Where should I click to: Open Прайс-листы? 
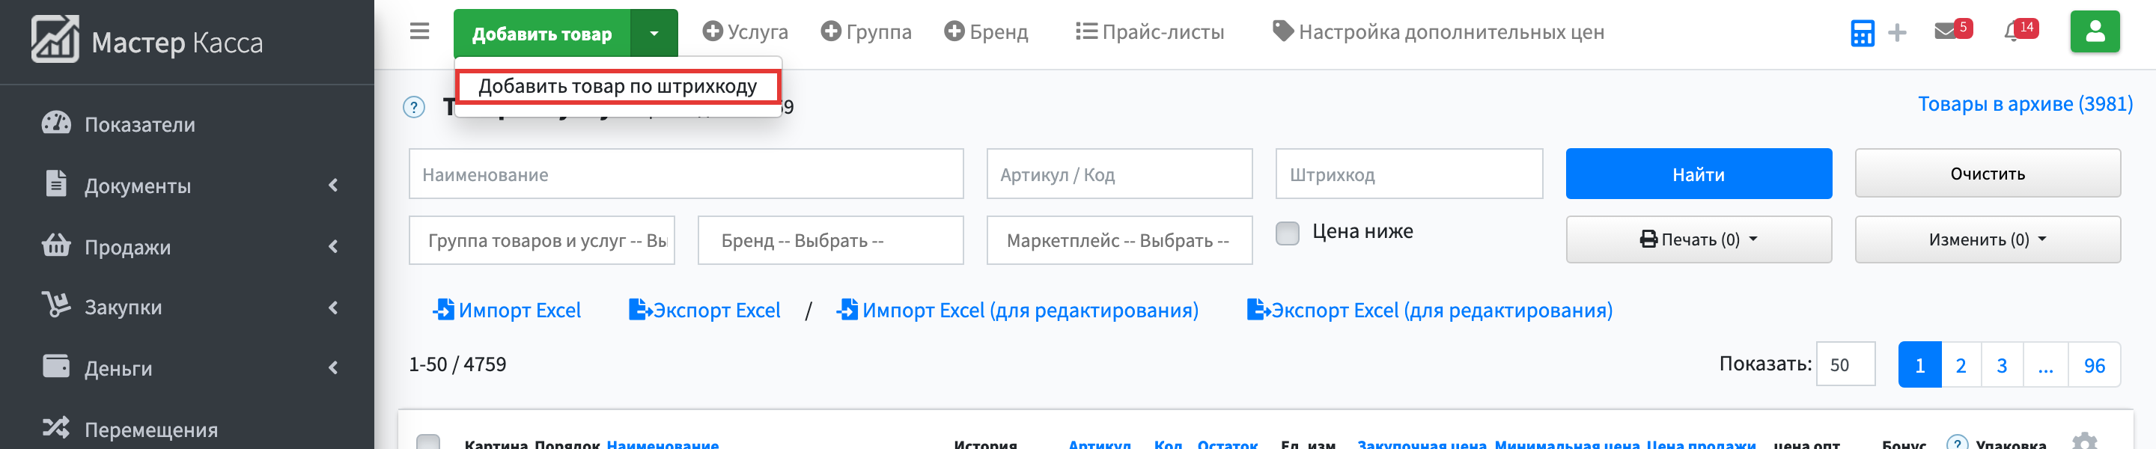pyautogui.click(x=1149, y=31)
